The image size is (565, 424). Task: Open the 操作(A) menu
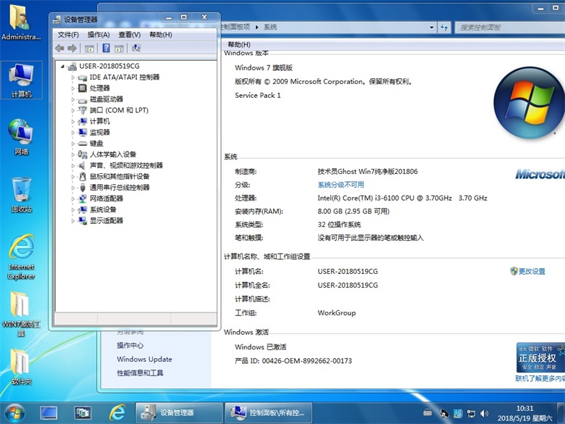(x=99, y=35)
